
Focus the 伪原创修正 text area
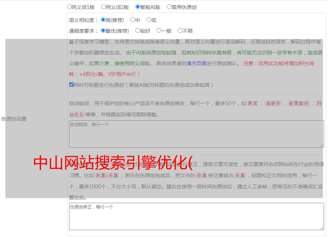[x=196, y=216]
